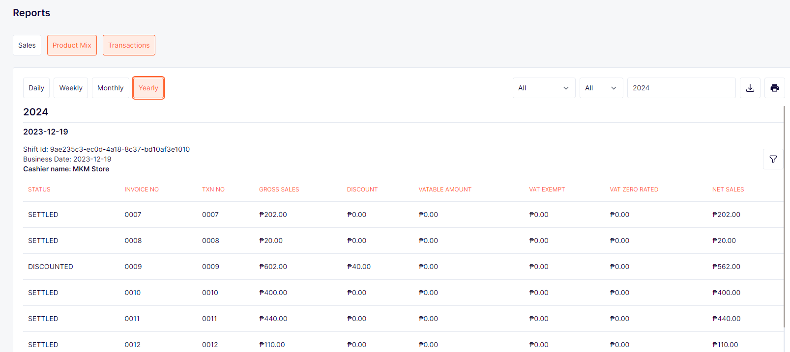Select the Monthly period view
Image resolution: width=790 pixels, height=352 pixels.
pyautogui.click(x=110, y=88)
